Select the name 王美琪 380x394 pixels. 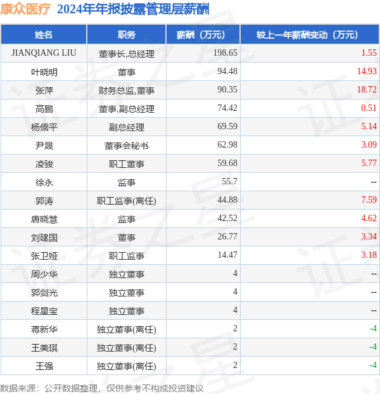(44, 348)
